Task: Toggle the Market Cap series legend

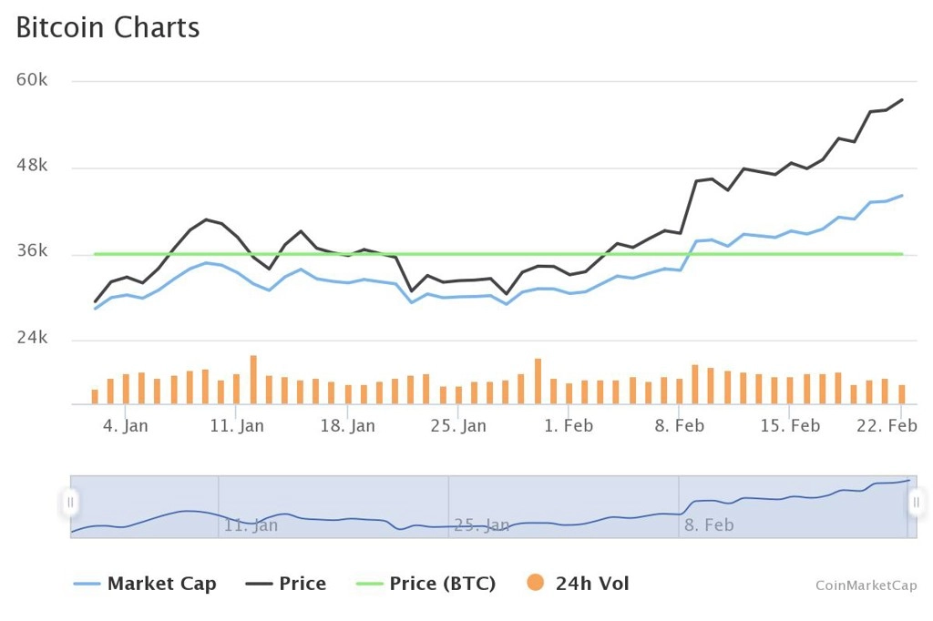Action: tap(145, 584)
